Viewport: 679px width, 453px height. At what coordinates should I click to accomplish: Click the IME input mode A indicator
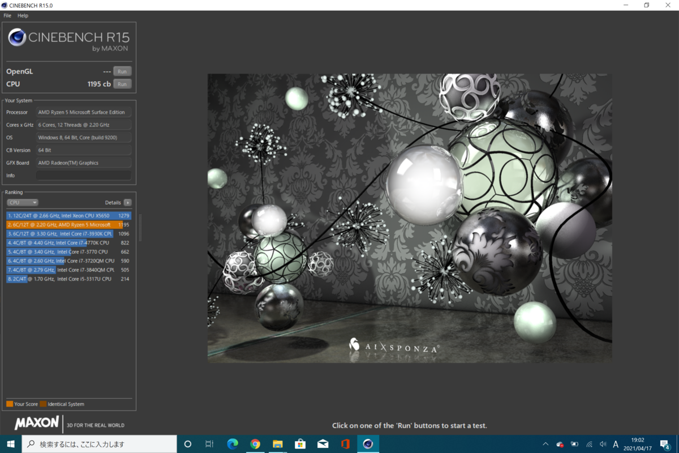616,445
